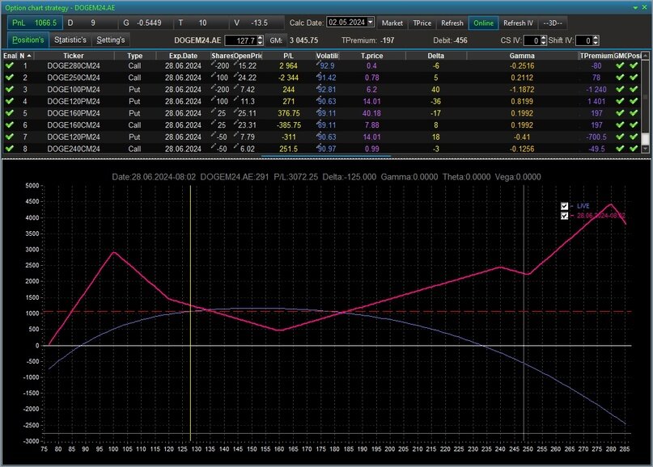Screen dimensions: 653x467
Task: Click the TPrice button
Action: click(422, 23)
